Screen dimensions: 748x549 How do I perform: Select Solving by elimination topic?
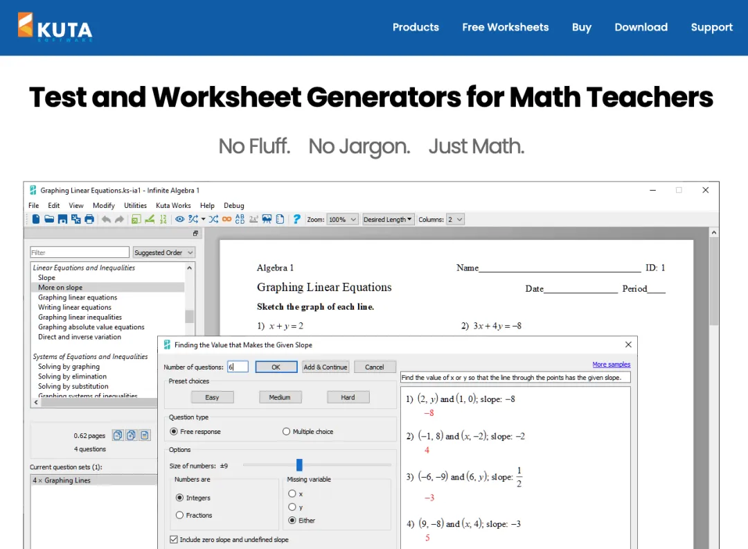click(73, 376)
